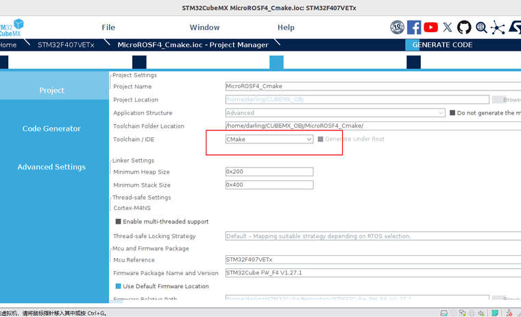Open the Window menu
Image resolution: width=521 pixels, height=317 pixels.
204,27
